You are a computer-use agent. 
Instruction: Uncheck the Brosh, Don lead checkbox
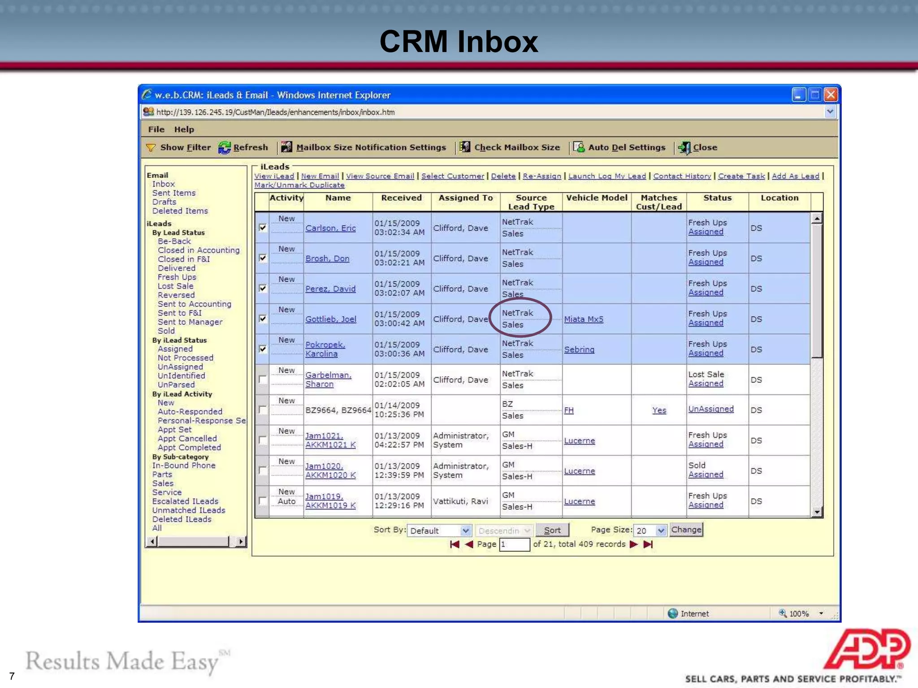coord(263,258)
